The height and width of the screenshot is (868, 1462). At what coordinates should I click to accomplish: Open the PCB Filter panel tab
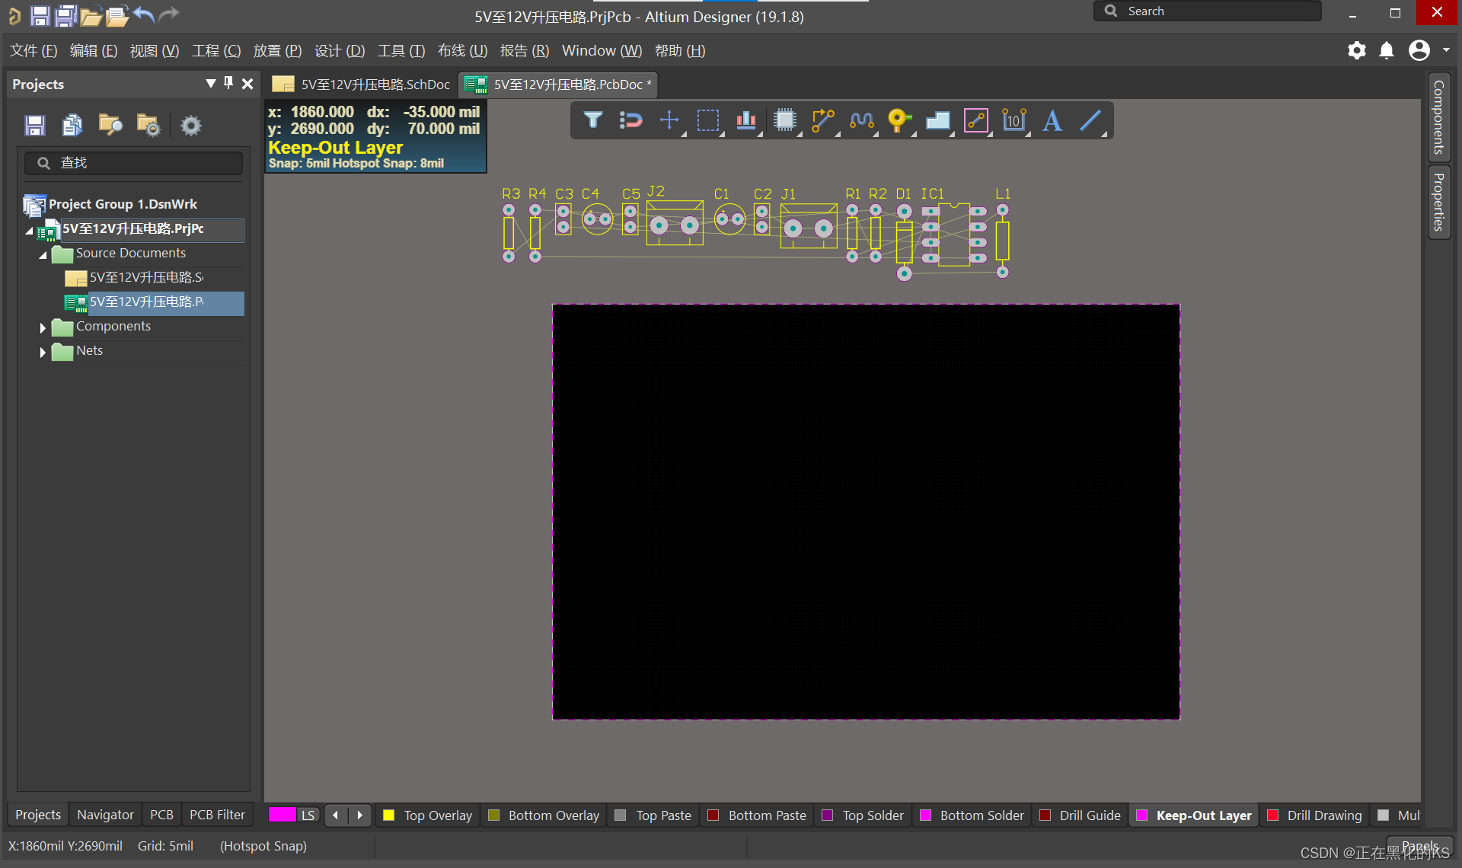[x=217, y=815]
